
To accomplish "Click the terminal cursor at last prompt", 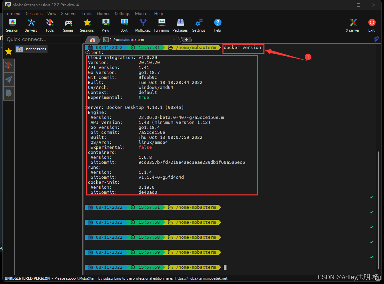I will point(225,267).
